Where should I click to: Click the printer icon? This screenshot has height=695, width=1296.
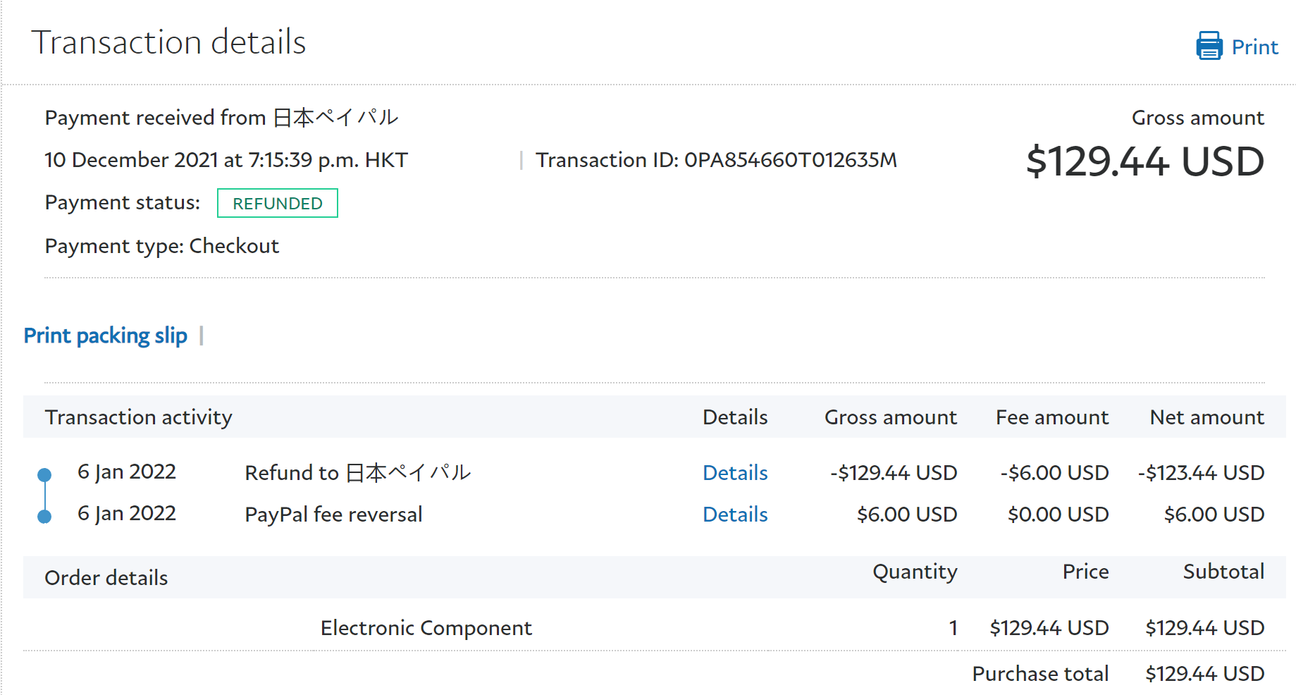pyautogui.click(x=1209, y=46)
